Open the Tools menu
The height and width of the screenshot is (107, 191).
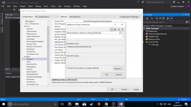pyautogui.click(x=53, y=6)
